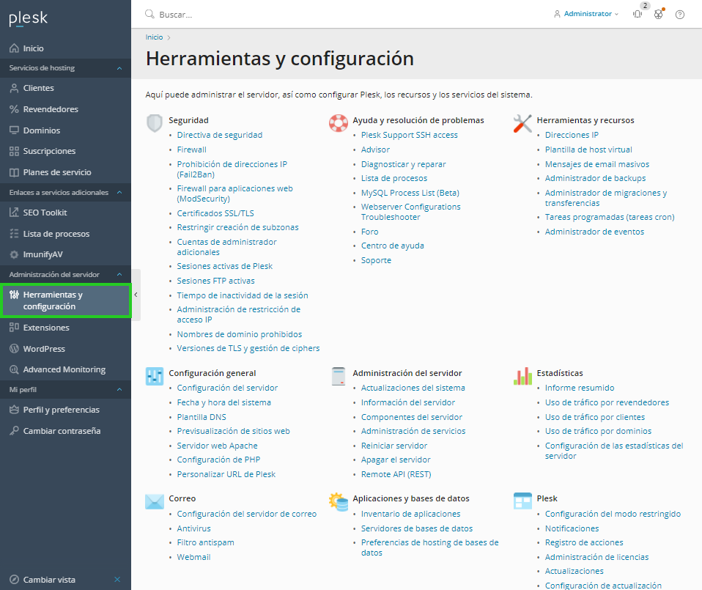Open the Administrator account dropdown
Image resolution: width=702 pixels, height=590 pixels.
tap(586, 15)
